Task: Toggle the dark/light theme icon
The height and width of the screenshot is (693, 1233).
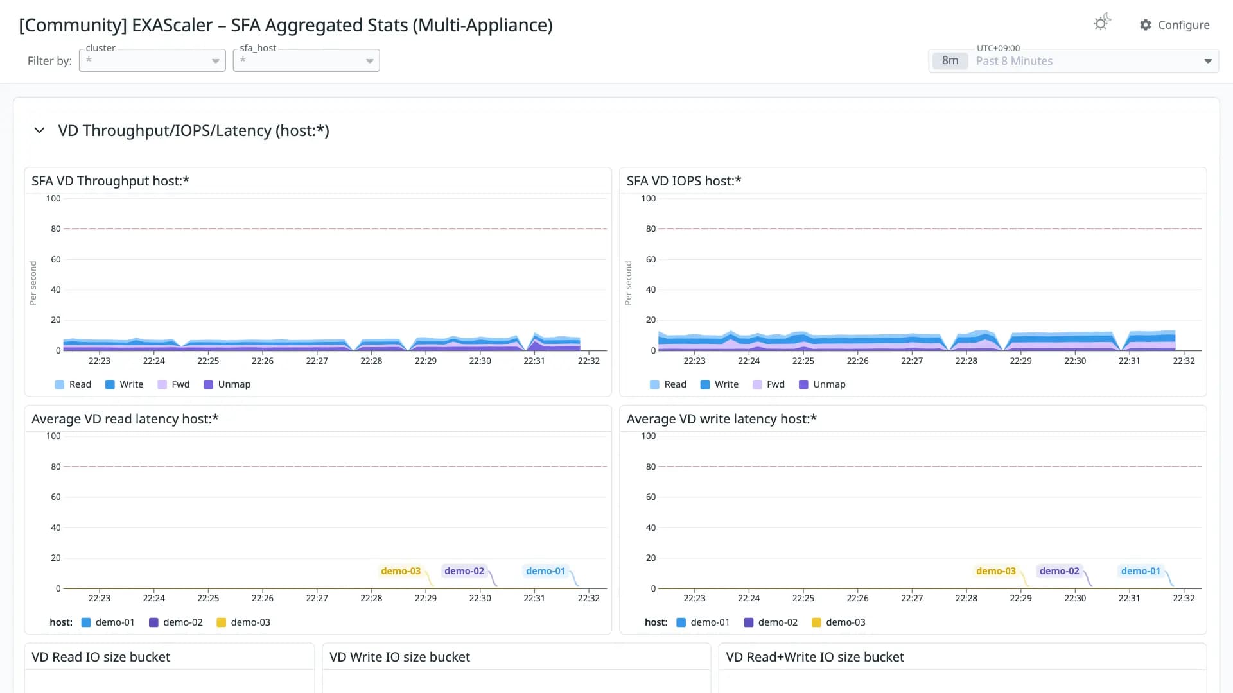Action: point(1102,23)
